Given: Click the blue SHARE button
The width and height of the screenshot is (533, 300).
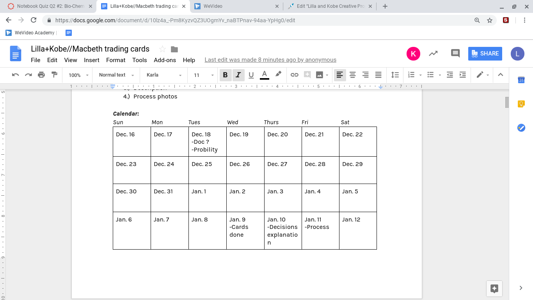Looking at the screenshot, I should pos(485,54).
